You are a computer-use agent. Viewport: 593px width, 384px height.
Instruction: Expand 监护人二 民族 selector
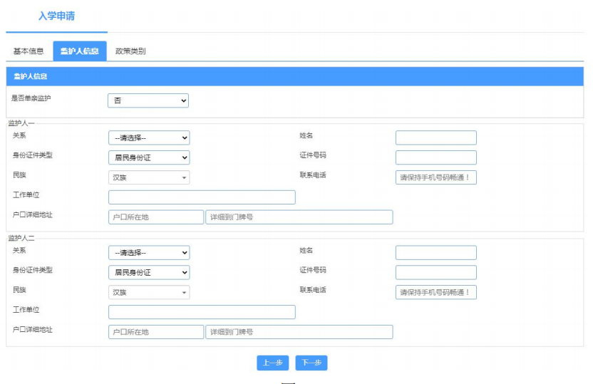149,292
